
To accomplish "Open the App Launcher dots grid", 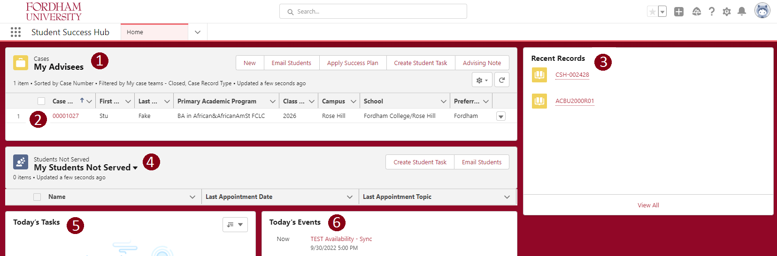I will pyautogui.click(x=15, y=32).
